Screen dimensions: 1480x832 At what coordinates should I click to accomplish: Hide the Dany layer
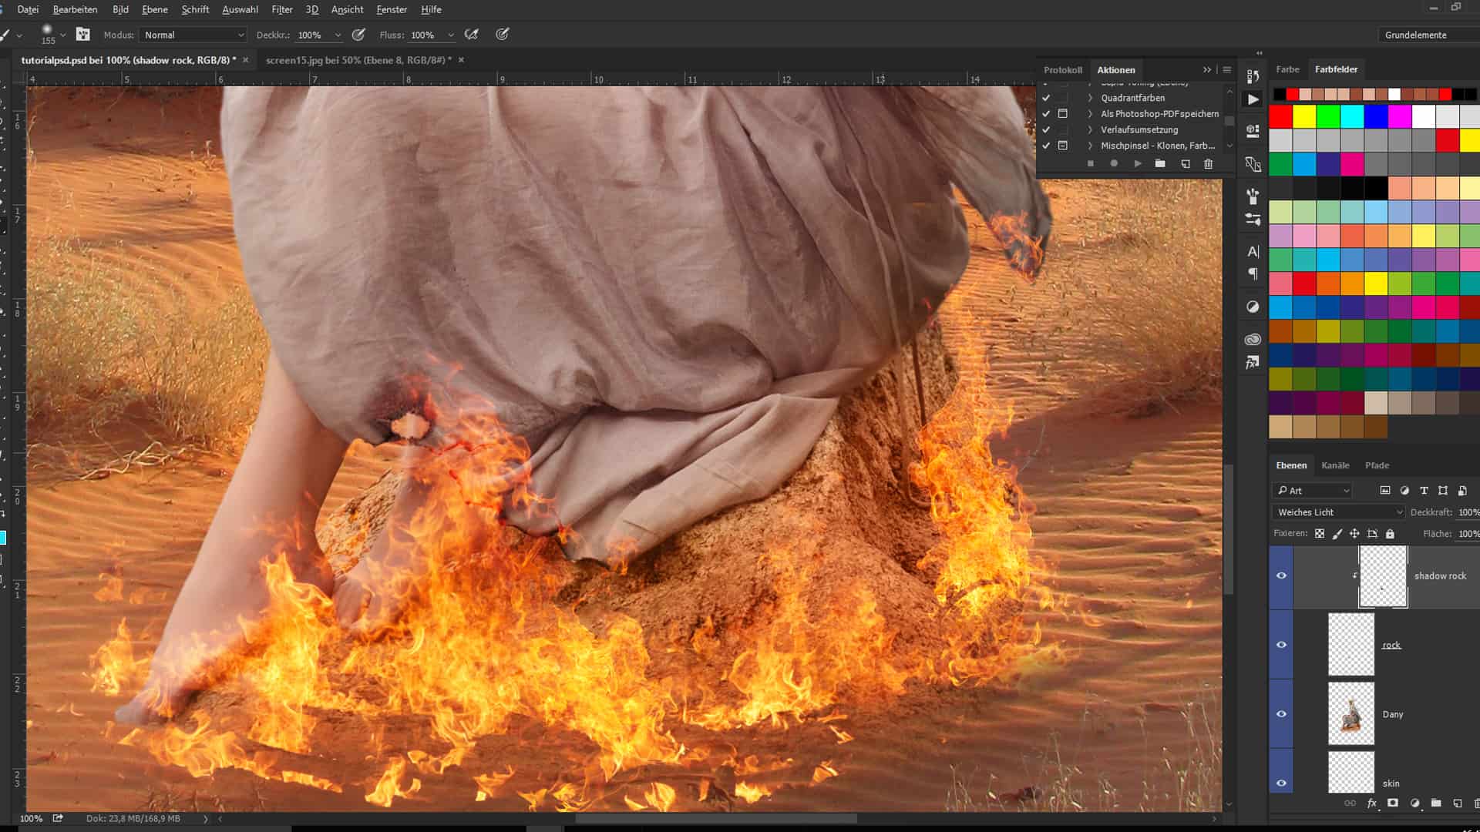coord(1281,714)
